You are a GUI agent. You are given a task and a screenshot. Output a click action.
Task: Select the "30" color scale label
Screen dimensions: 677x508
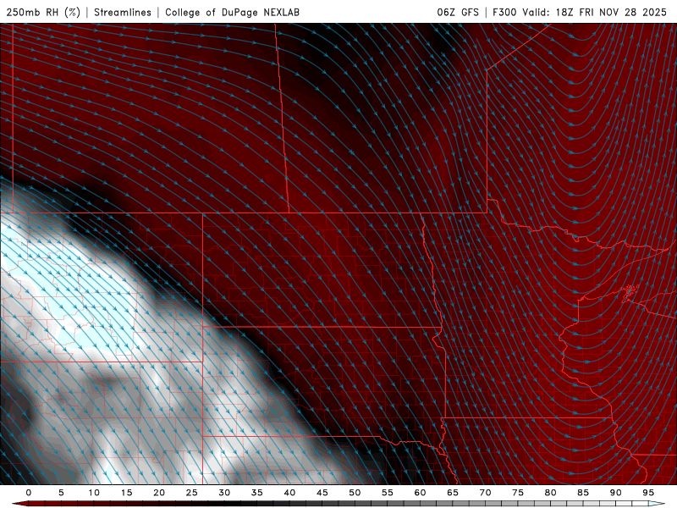tap(224, 493)
